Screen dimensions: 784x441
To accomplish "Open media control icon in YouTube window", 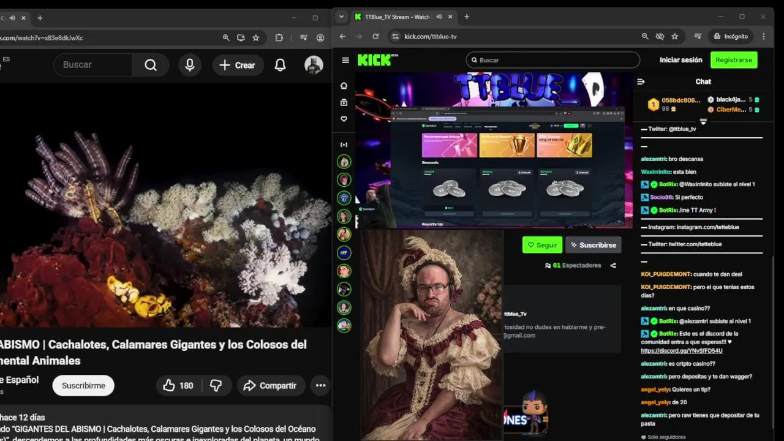I will click(303, 38).
